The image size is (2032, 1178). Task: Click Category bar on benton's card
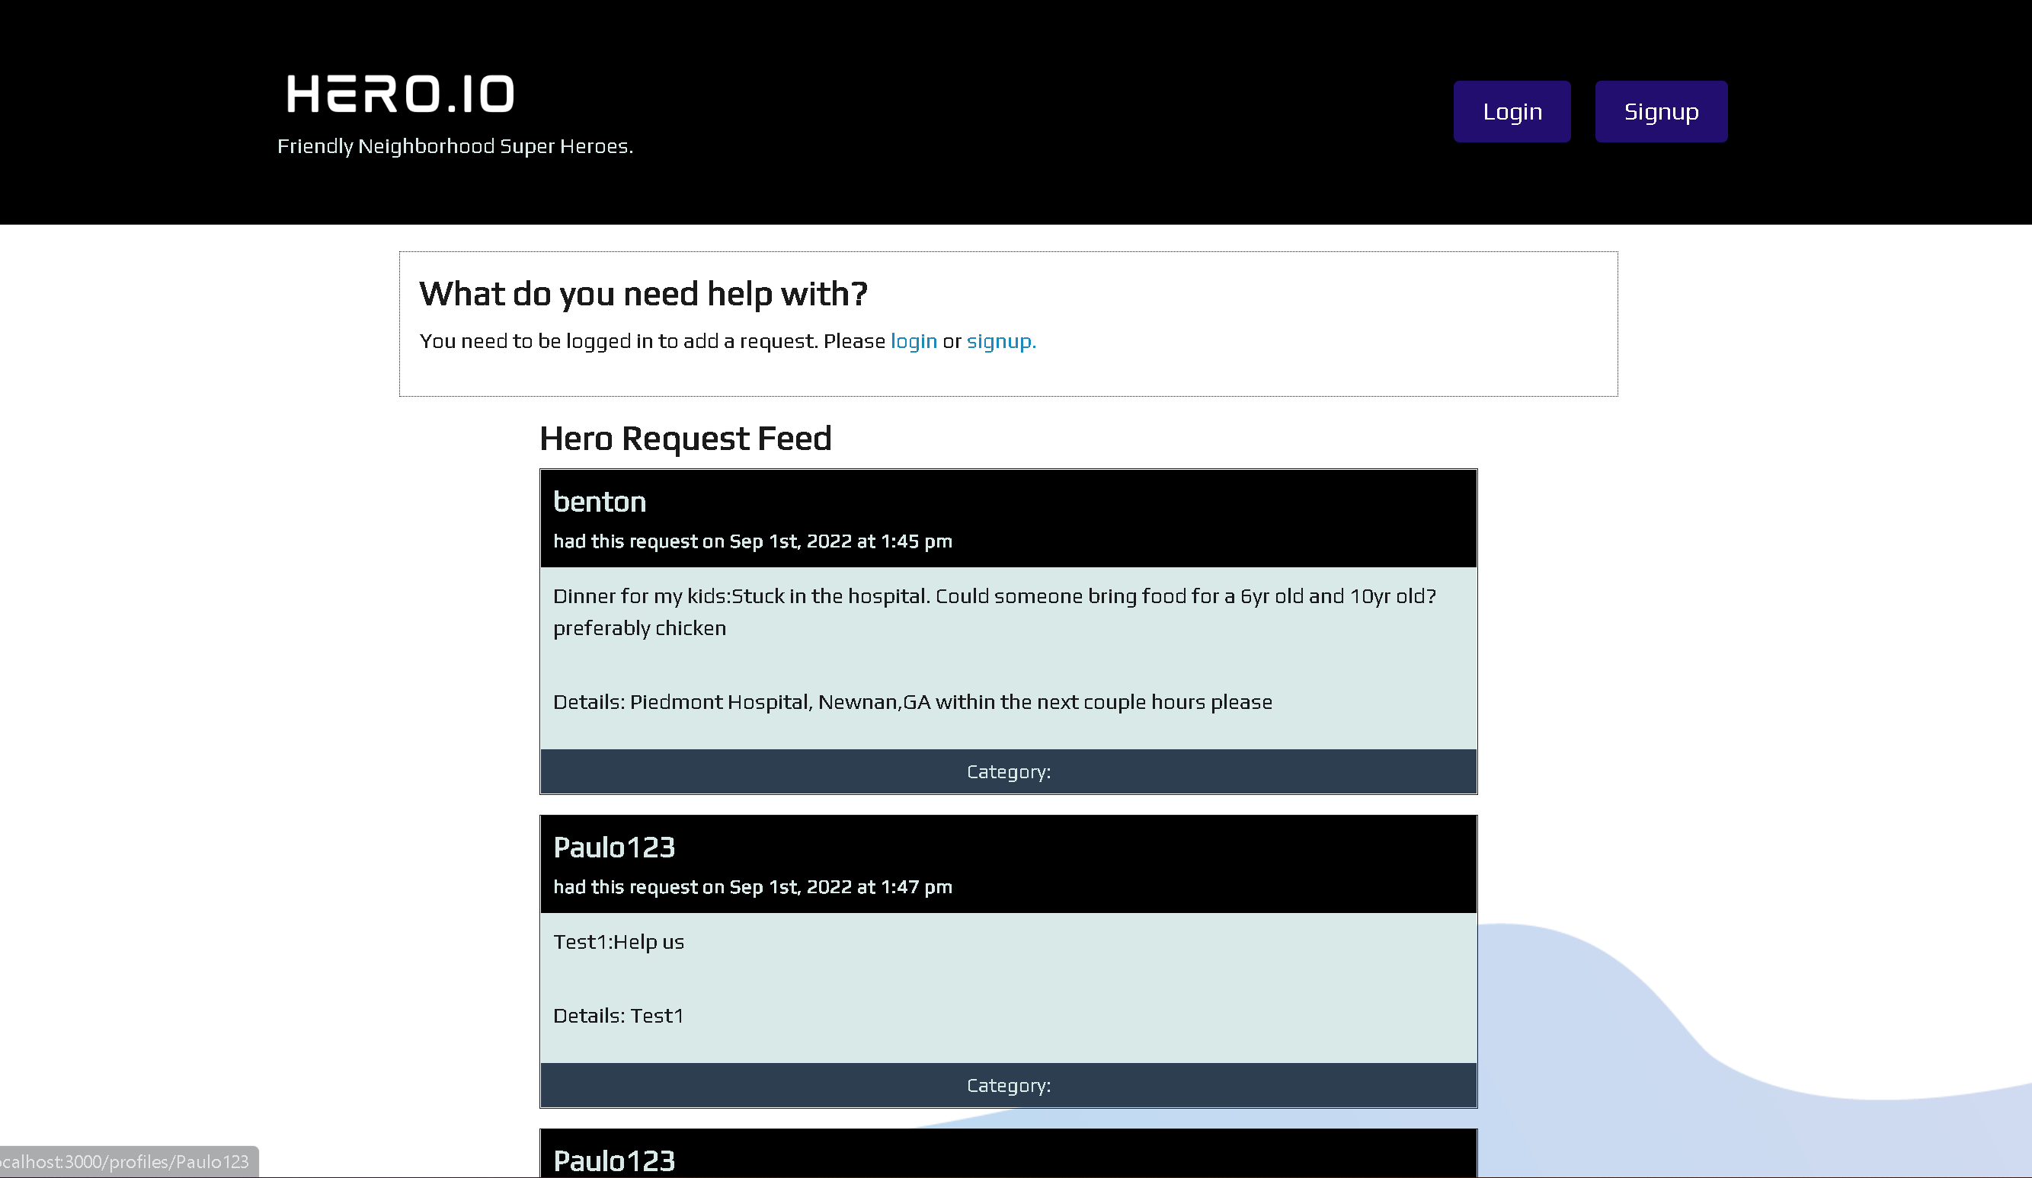(x=1008, y=771)
